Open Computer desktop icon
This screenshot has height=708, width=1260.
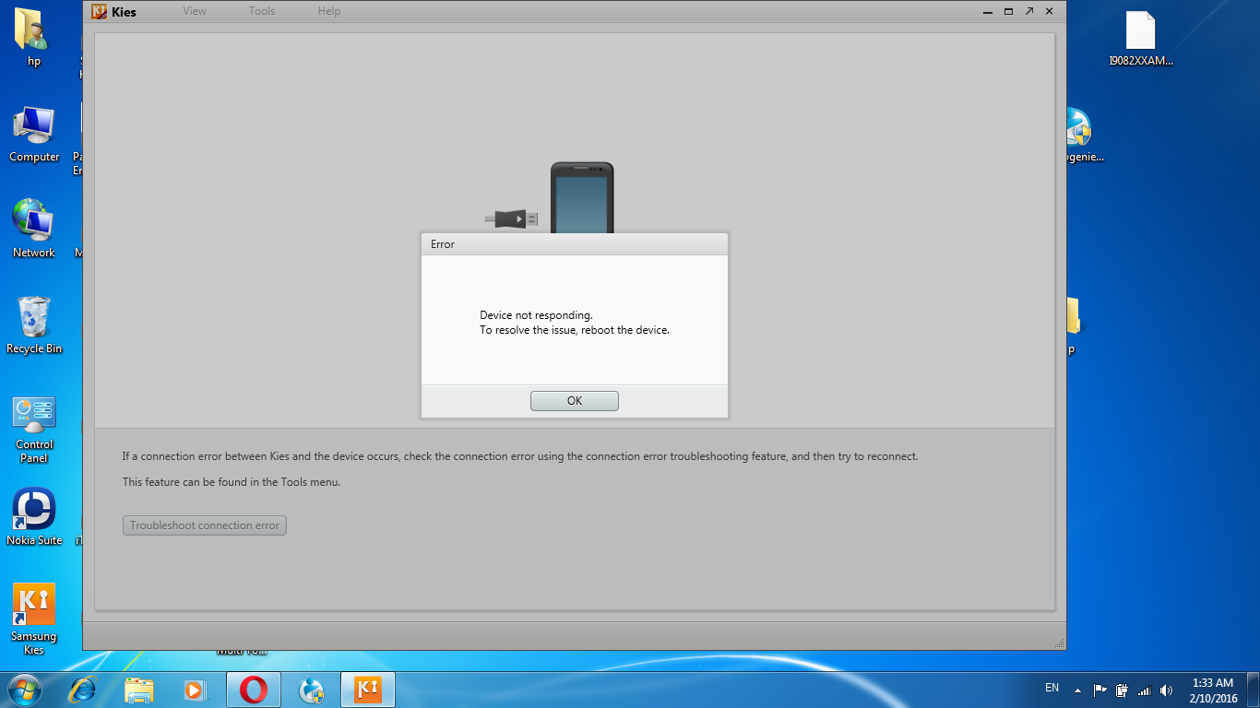(x=34, y=134)
